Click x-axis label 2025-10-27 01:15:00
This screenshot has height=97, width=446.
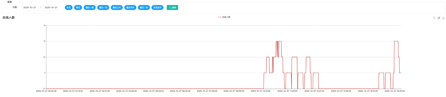tap(73, 91)
